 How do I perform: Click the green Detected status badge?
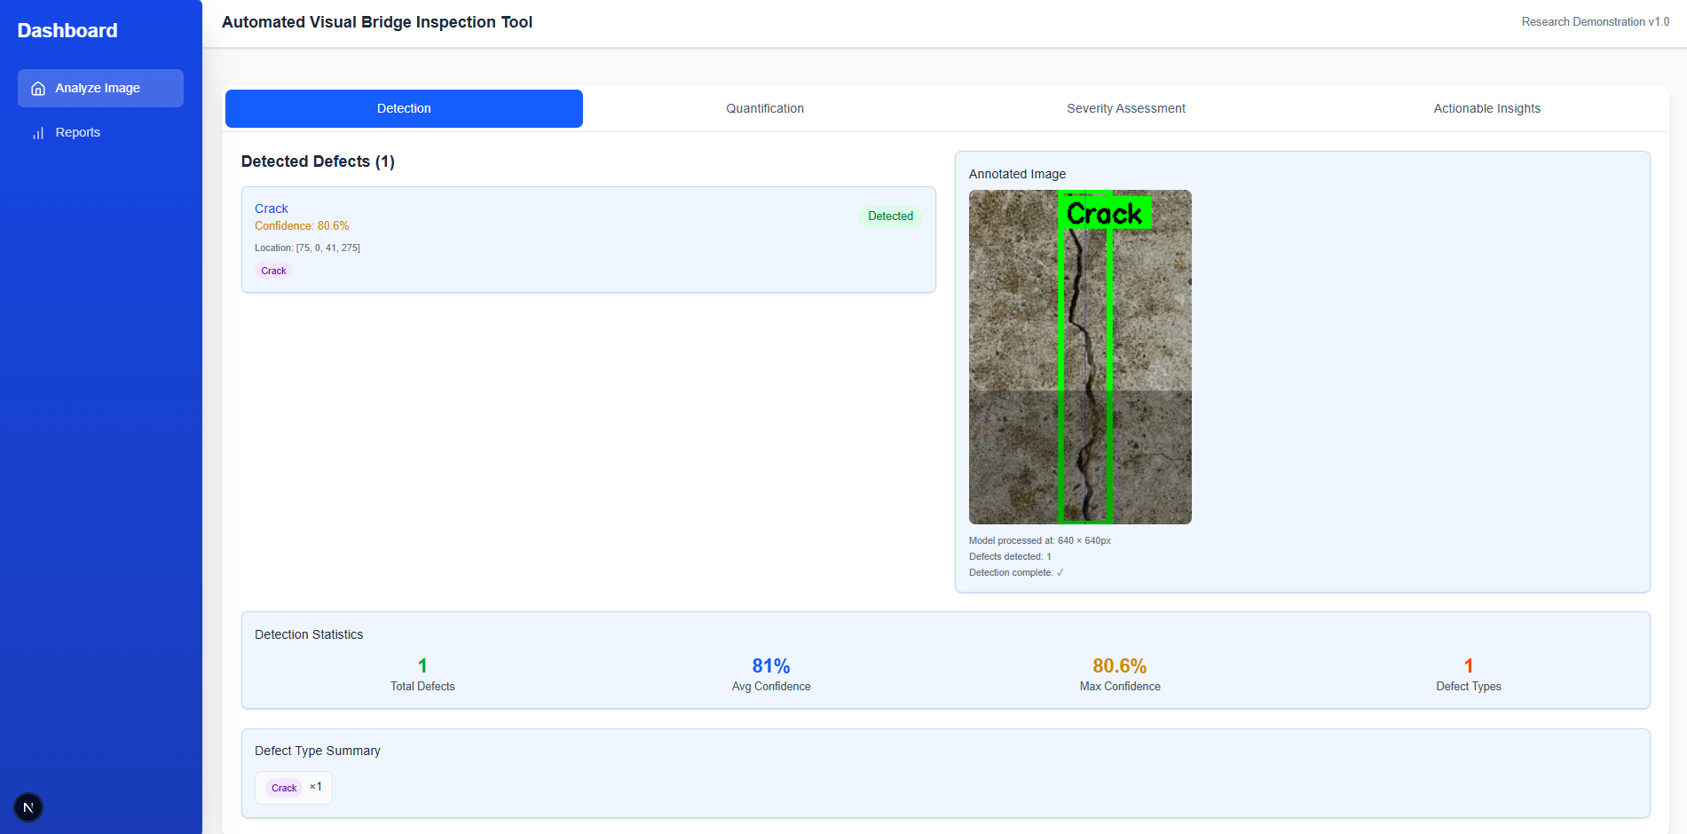(x=890, y=216)
